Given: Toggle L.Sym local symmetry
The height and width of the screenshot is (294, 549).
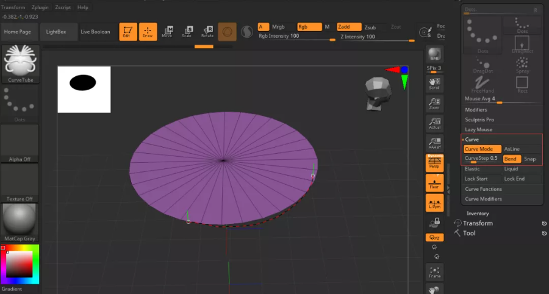Looking at the screenshot, I should 434,203.
